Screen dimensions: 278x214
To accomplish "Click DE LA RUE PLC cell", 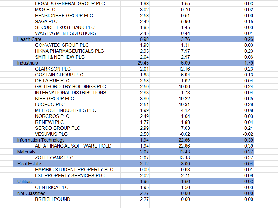I will pyautogui.click(x=74, y=80).
